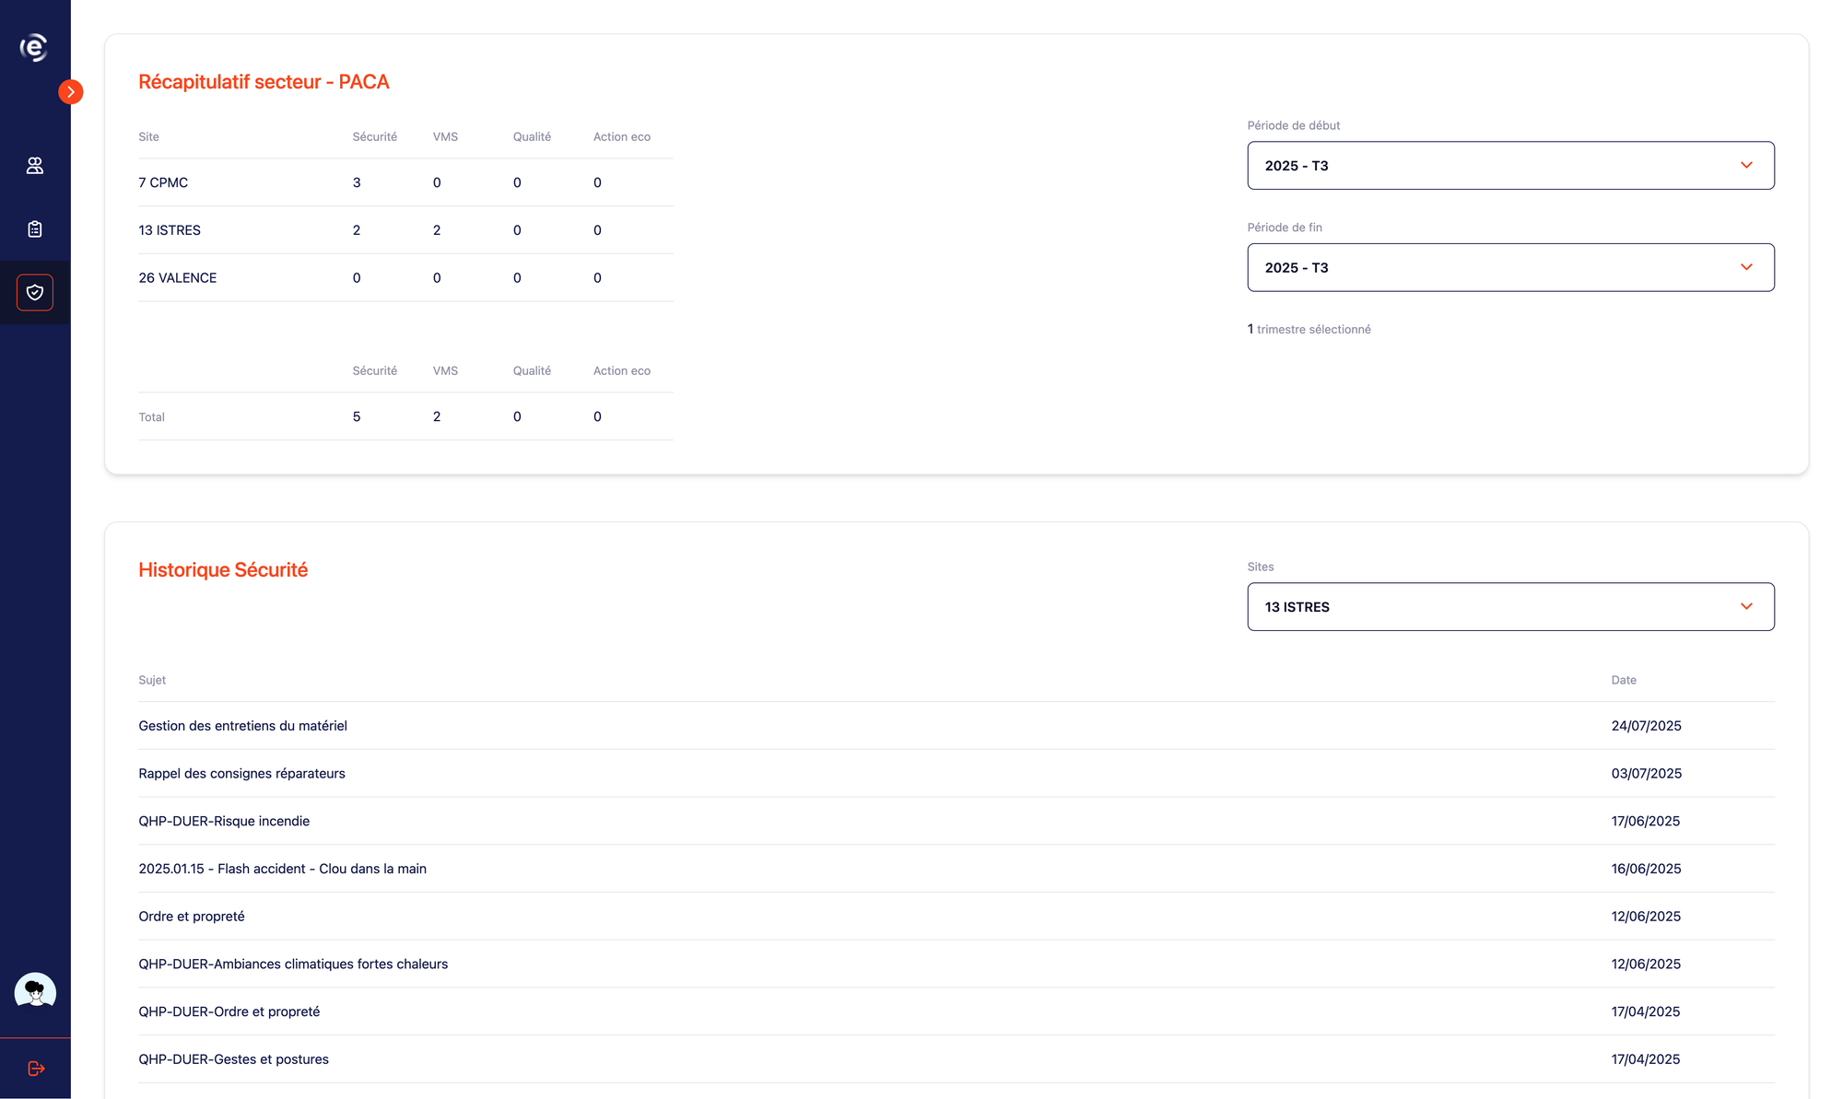This screenshot has height=1099, width=1843.
Task: Open the Sites dropdown showing 13 ISTRES
Action: coord(1509,607)
